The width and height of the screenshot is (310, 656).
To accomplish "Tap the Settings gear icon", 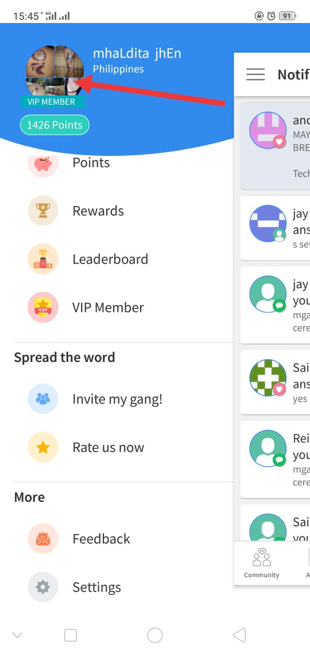I will point(42,587).
